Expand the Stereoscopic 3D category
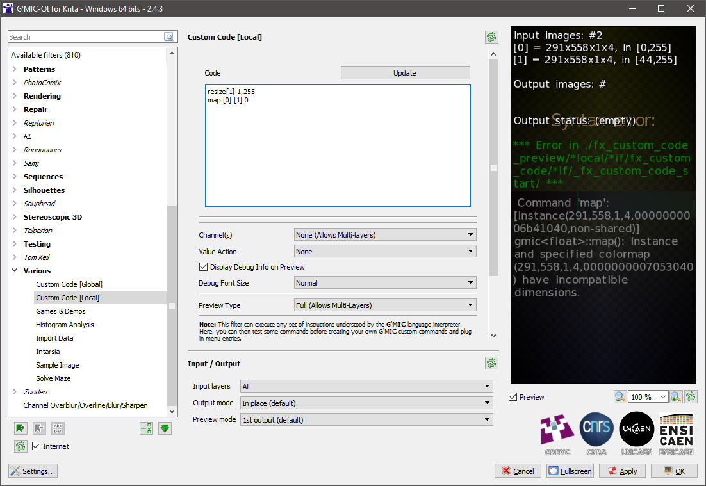This screenshot has width=706, height=486. 14,217
